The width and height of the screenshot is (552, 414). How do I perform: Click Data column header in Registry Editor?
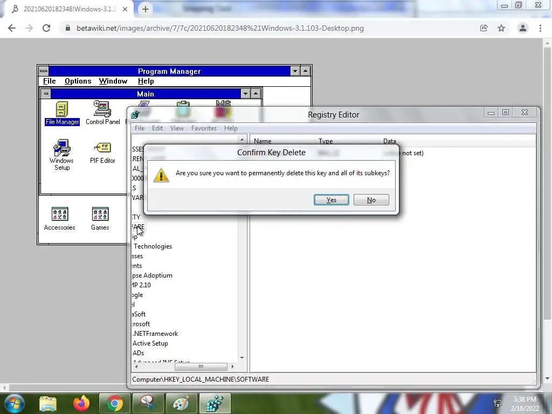click(389, 141)
